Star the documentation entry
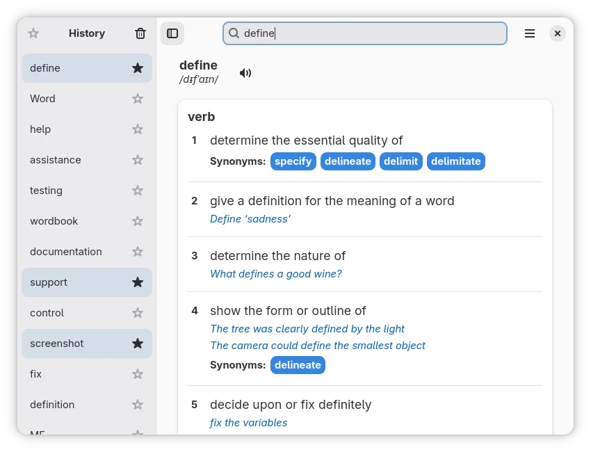Image resolution: width=591 pixels, height=452 pixels. click(138, 252)
